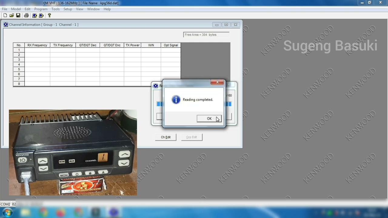Select channel row number 8
388x218 pixels.
pyautogui.click(x=19, y=84)
